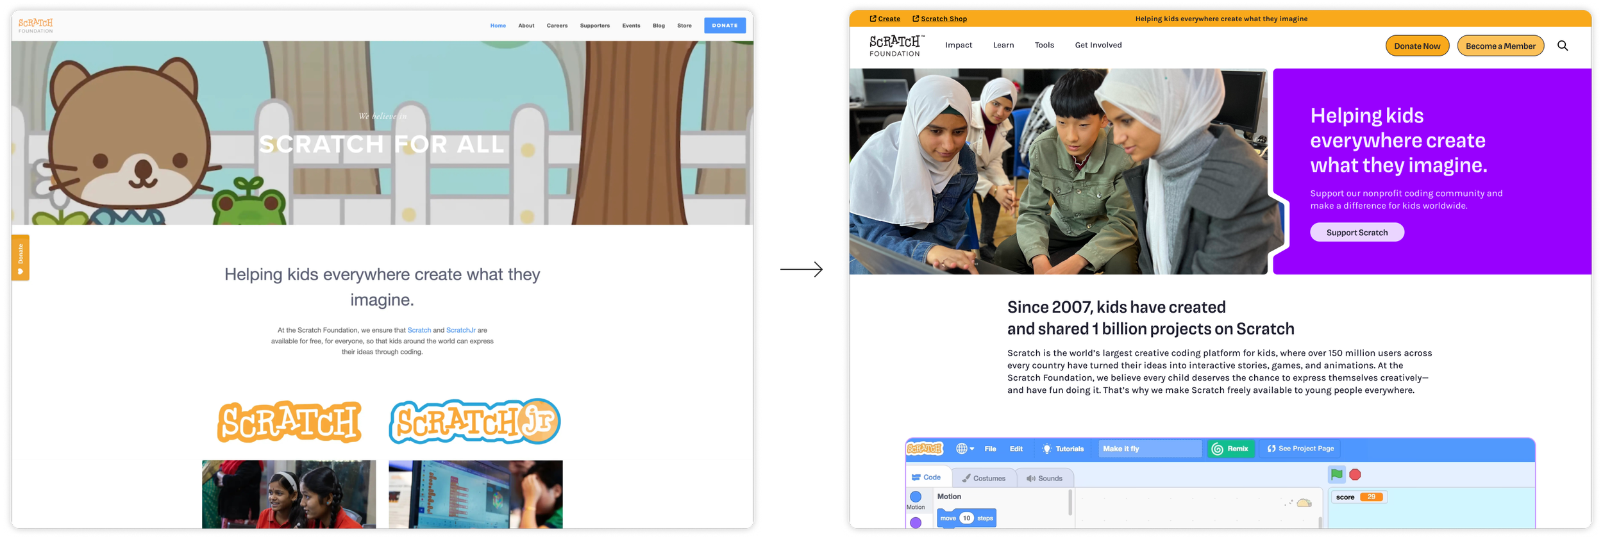Click the blue DONATE button on the old site
Image resolution: width=1603 pixels, height=546 pixels.
(x=725, y=26)
